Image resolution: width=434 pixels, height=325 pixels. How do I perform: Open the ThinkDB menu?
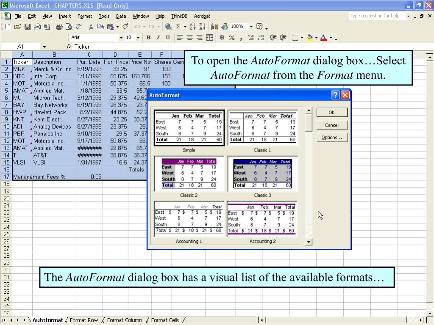pyautogui.click(x=179, y=17)
